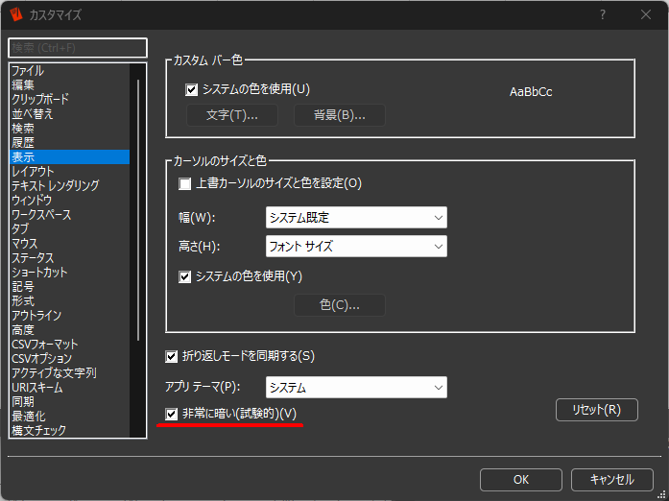Click the 文字(T)... button

click(232, 115)
